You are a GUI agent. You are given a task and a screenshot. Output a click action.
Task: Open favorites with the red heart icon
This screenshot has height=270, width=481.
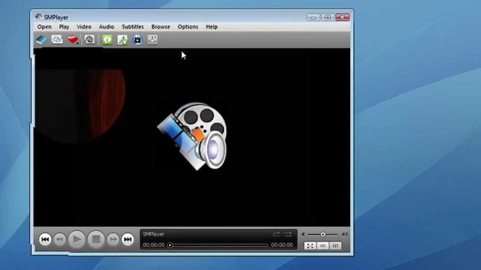(72, 39)
